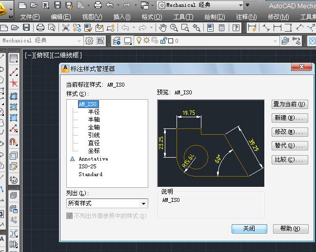Viewport: 316px width, 252px height.
Task: Click the Help question mark icon
Action: pyautogui.click(x=236, y=28)
